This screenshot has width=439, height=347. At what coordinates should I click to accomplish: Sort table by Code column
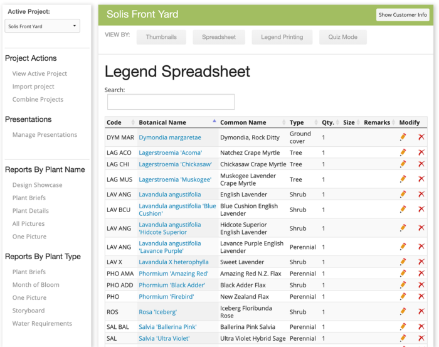point(120,122)
